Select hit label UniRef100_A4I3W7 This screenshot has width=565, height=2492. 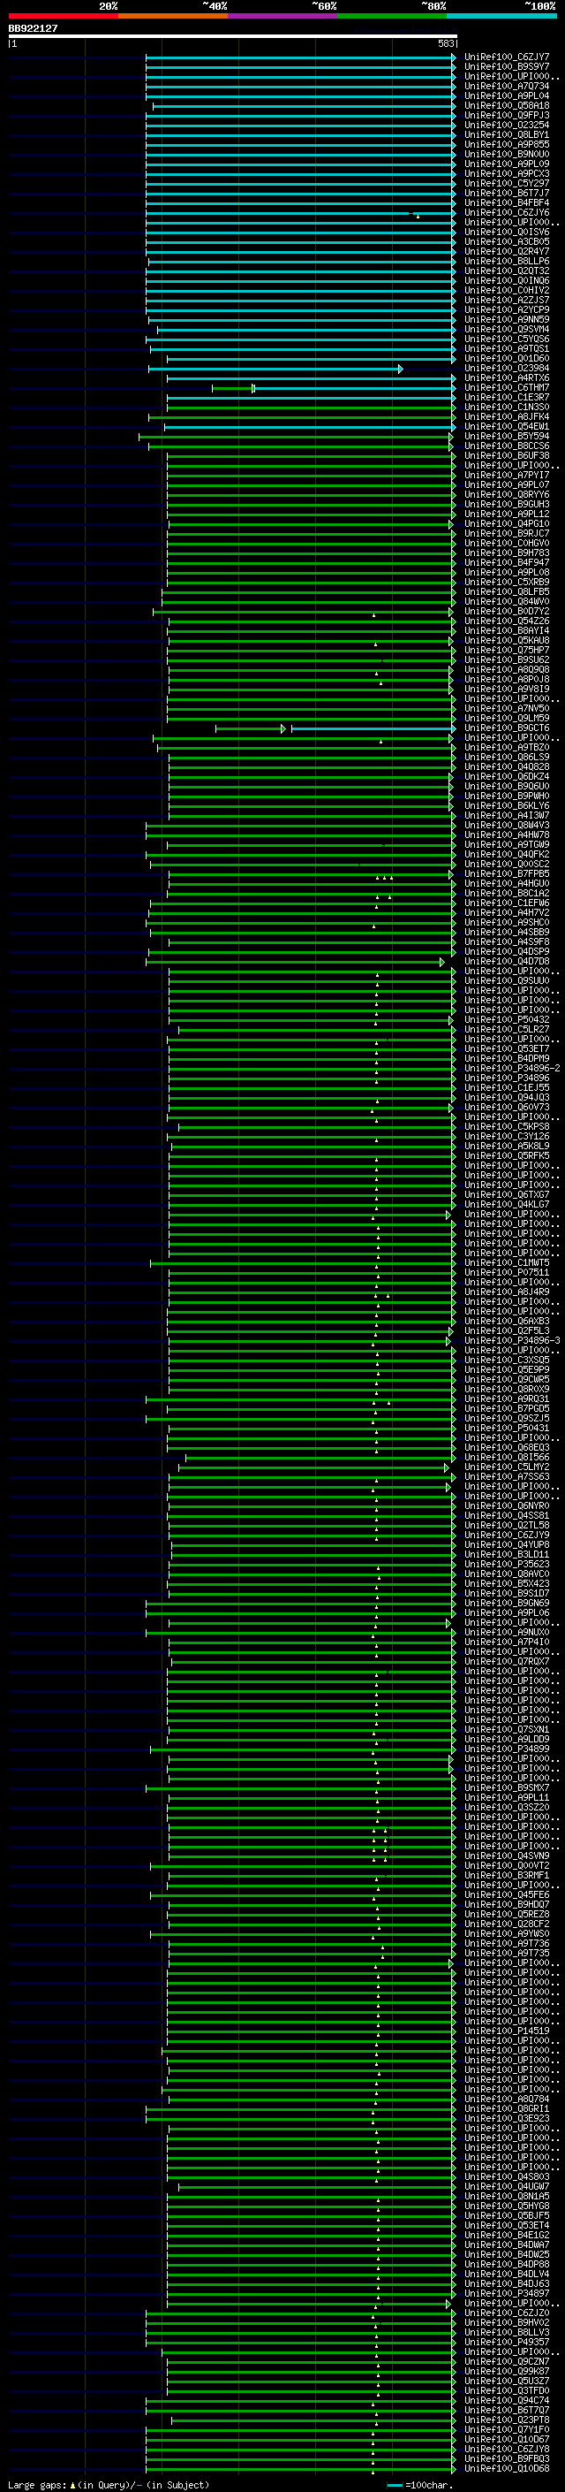tap(507, 816)
